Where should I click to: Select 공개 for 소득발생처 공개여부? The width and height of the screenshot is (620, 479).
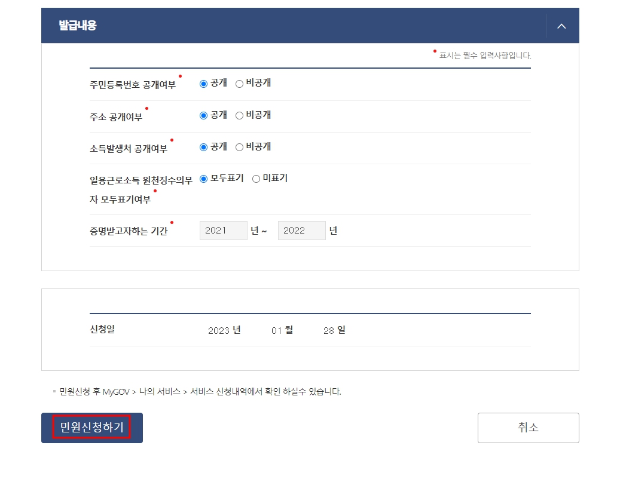(x=204, y=146)
